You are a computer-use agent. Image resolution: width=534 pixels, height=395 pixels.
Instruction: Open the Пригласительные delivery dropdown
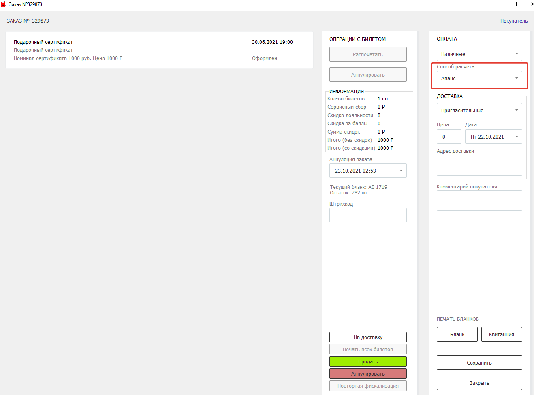coord(479,110)
